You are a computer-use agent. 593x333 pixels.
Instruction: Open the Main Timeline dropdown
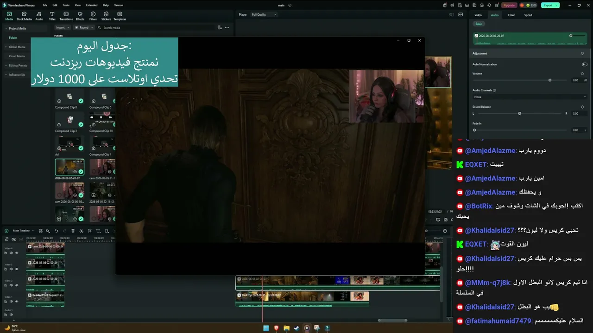22,231
